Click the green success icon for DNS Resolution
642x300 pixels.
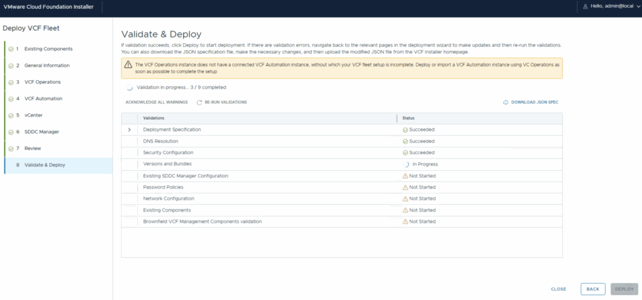coord(405,141)
